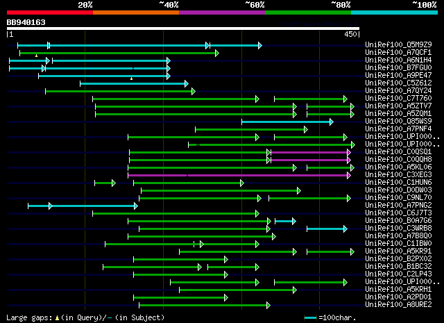Image resolution: width=444 pixels, height=323 pixels.
Task: Click the yellow query gap marker under A7QCF1
Action: pos(36,56)
